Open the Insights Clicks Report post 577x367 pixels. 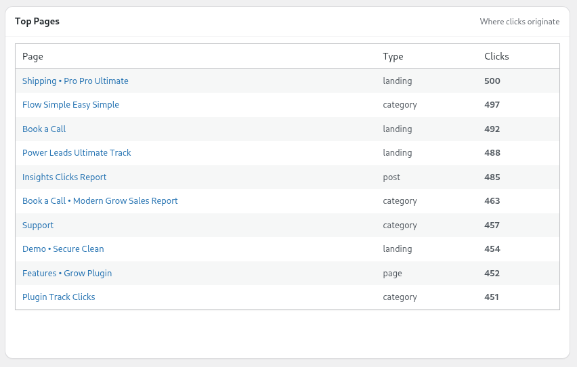64,177
